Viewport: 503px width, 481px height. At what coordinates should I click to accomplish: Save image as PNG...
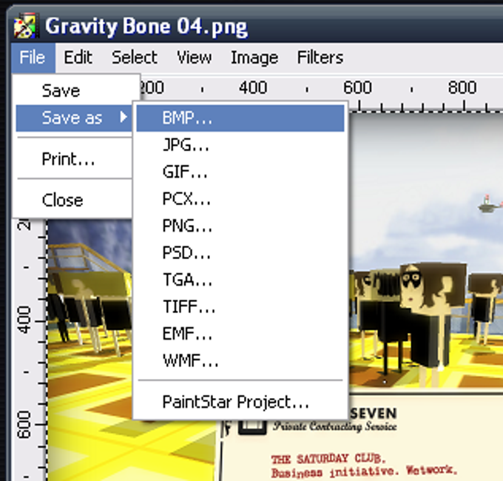click(240, 226)
